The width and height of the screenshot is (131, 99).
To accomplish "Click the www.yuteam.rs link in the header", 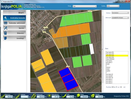I will pos(28,9).
